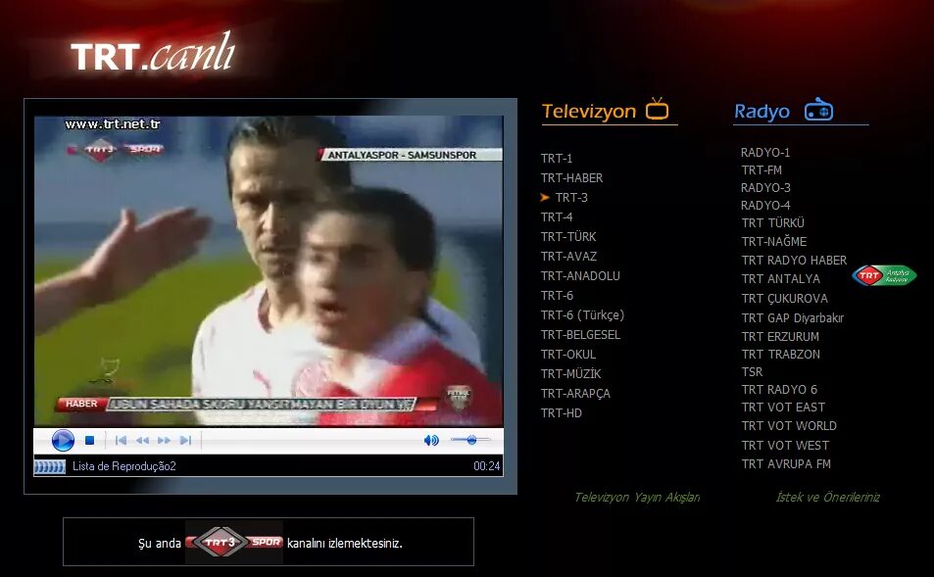
Task: Open TRT ÇUKUROVA radio
Action: [784, 299]
